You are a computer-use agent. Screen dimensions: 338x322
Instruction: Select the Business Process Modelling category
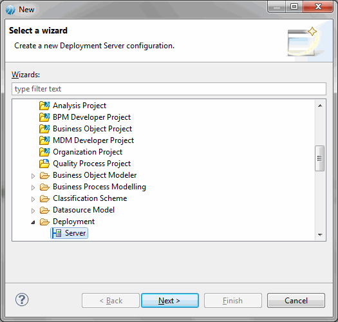coord(100,187)
